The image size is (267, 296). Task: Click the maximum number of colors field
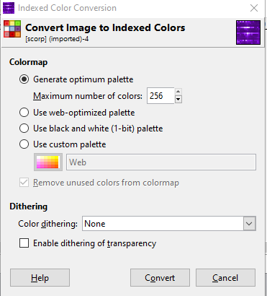[x=160, y=96]
